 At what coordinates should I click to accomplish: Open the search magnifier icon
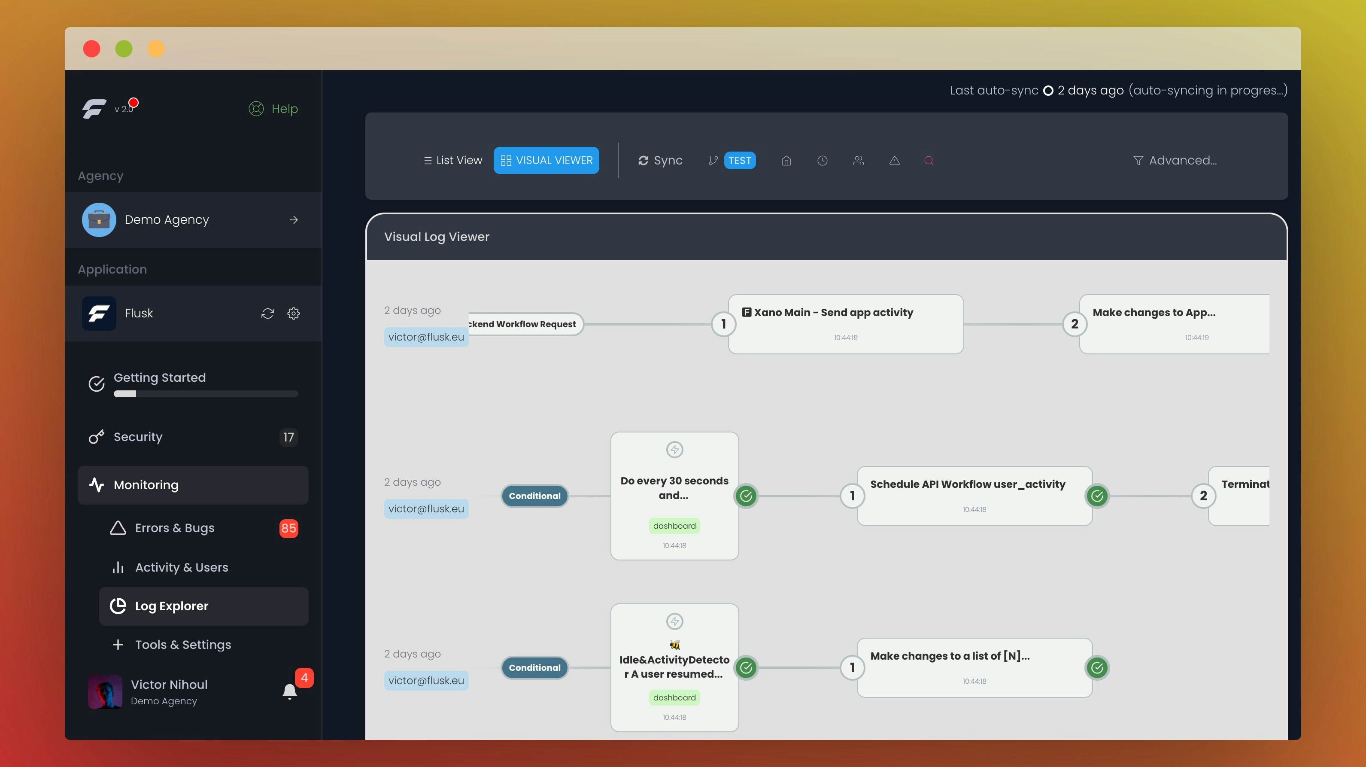[x=929, y=160]
